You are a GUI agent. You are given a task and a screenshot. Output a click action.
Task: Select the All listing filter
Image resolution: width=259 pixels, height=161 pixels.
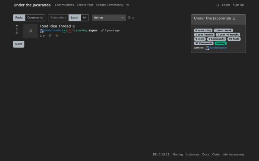pos(85,18)
